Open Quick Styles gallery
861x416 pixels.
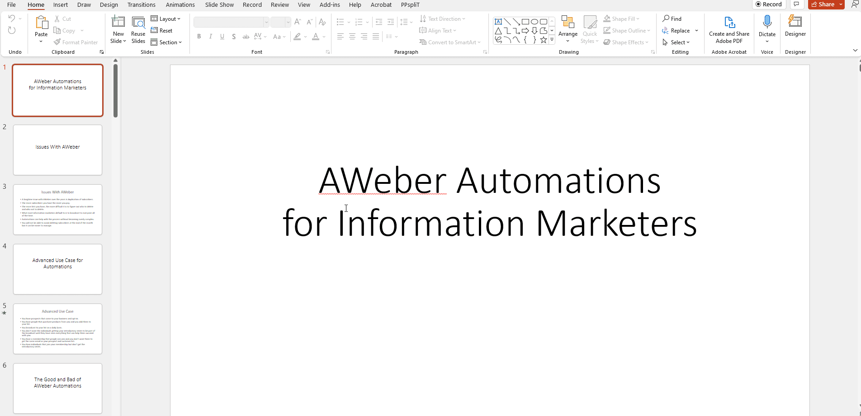pyautogui.click(x=590, y=29)
